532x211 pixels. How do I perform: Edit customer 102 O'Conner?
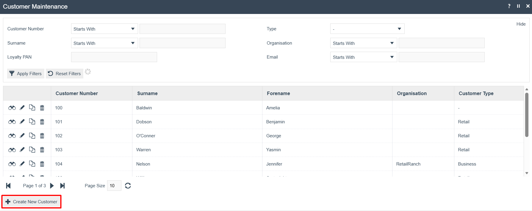click(22, 136)
